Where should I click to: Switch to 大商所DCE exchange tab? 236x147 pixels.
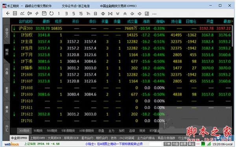(54, 138)
